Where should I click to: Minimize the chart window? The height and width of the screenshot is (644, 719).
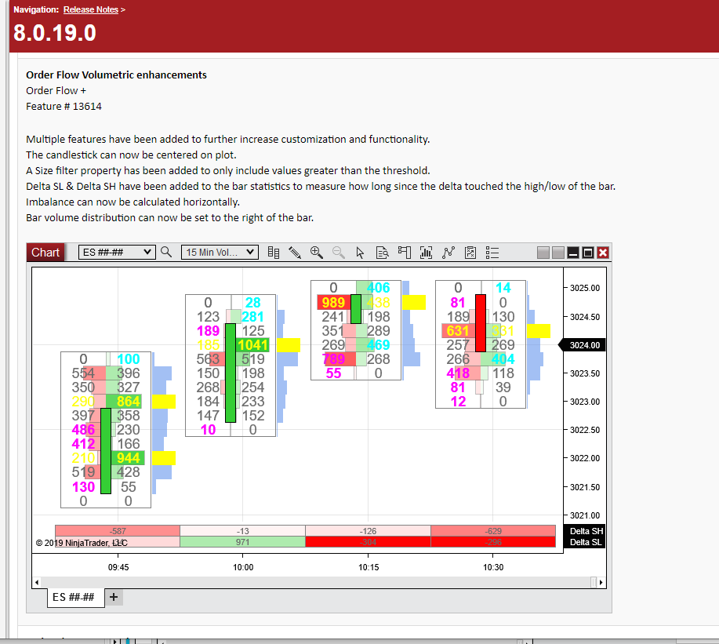tap(573, 253)
